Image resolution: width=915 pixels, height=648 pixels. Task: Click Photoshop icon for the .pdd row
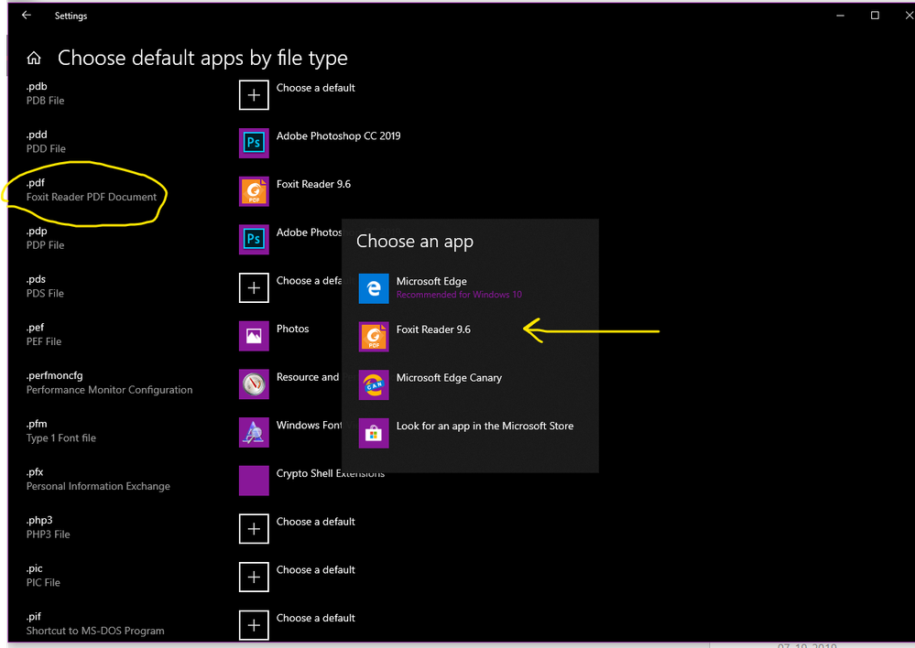[x=254, y=143]
